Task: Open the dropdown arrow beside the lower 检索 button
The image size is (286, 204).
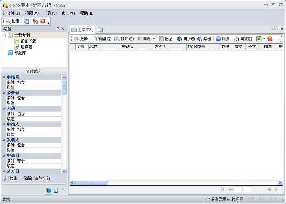Action: coord(21,178)
